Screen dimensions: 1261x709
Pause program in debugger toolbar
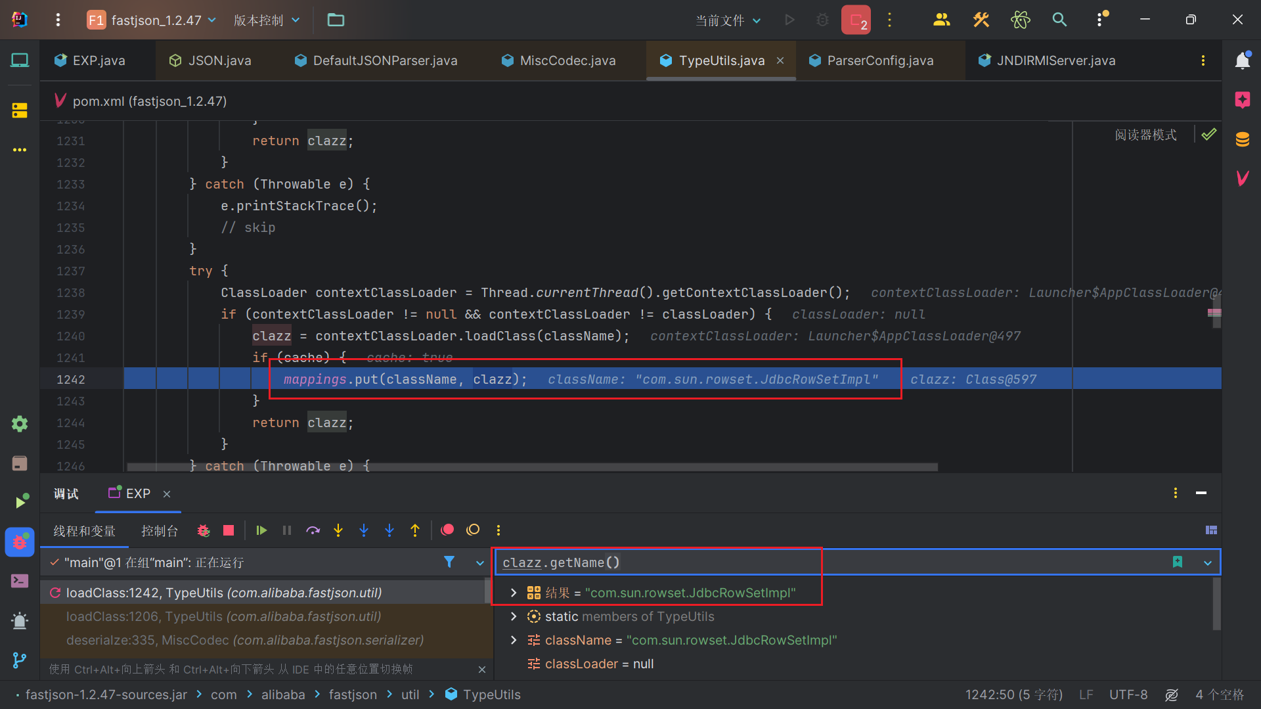click(287, 530)
